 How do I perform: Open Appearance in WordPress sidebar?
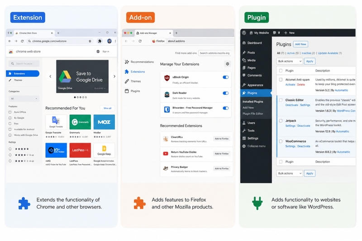click(x=253, y=85)
